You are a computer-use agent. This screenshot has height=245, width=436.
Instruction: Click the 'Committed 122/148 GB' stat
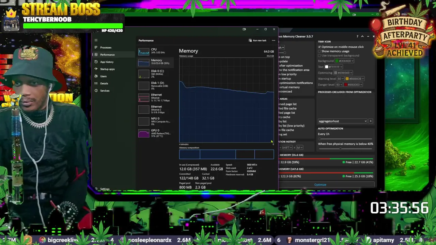189,176
